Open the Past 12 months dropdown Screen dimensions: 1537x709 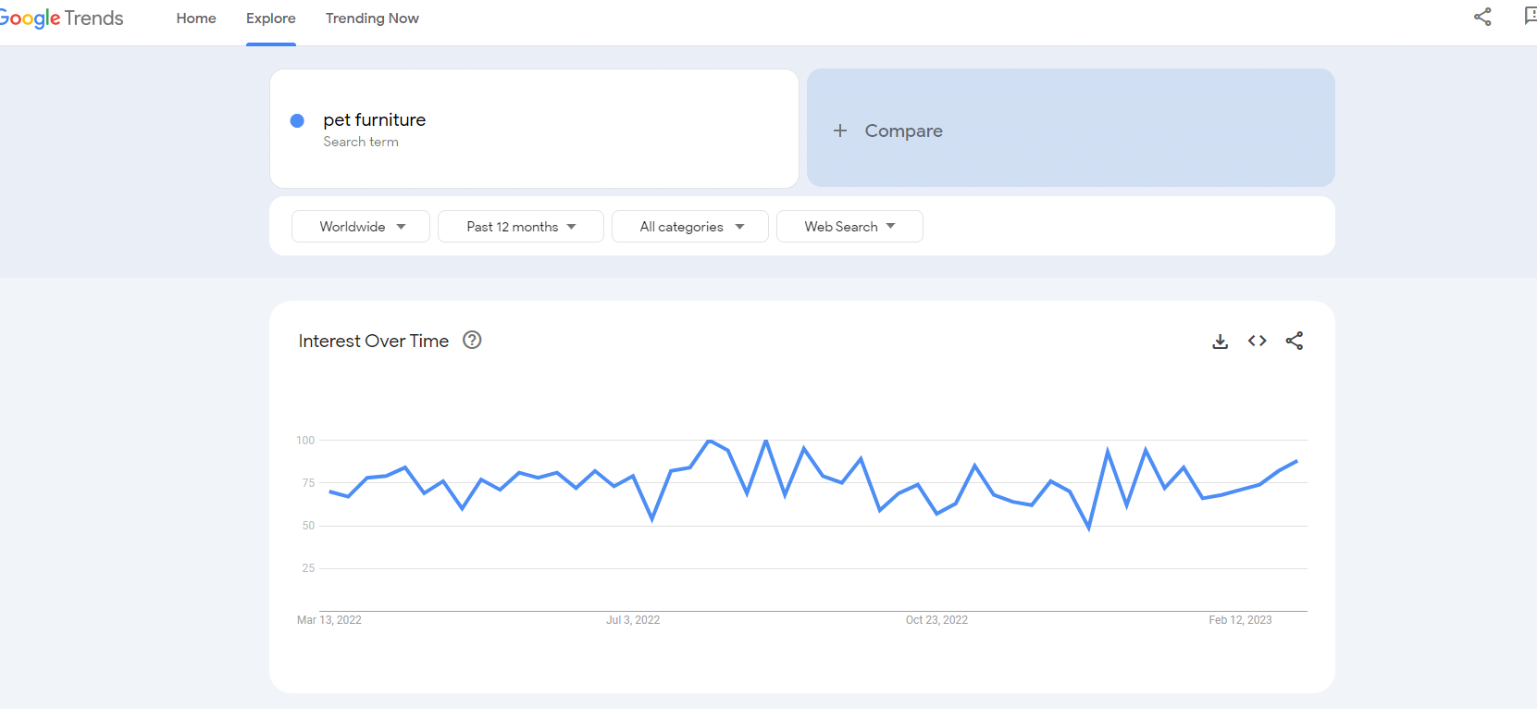[x=520, y=227]
